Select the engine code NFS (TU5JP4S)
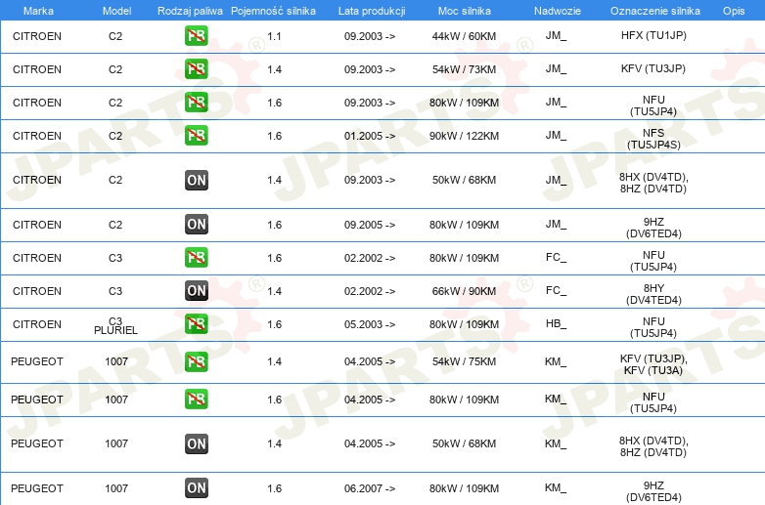The height and width of the screenshot is (505, 765). (x=653, y=139)
